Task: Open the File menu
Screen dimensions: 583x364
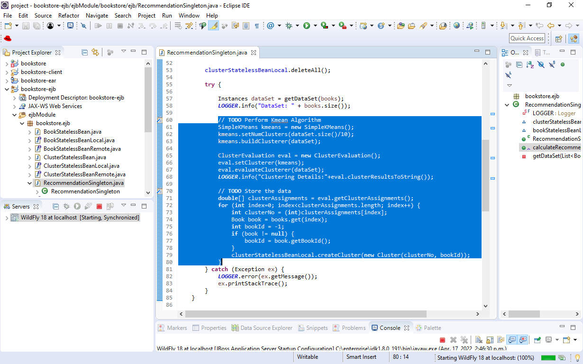Action: pyautogui.click(x=8, y=15)
